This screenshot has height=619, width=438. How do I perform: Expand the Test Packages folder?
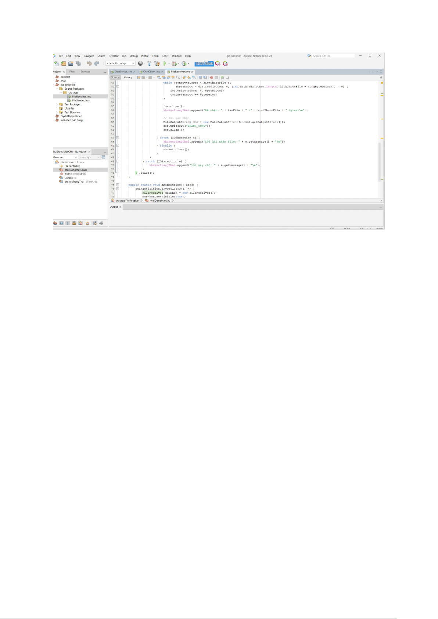click(x=57, y=104)
